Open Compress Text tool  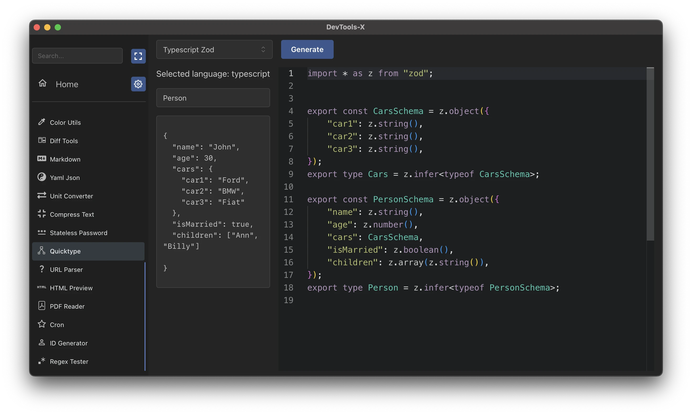point(72,215)
